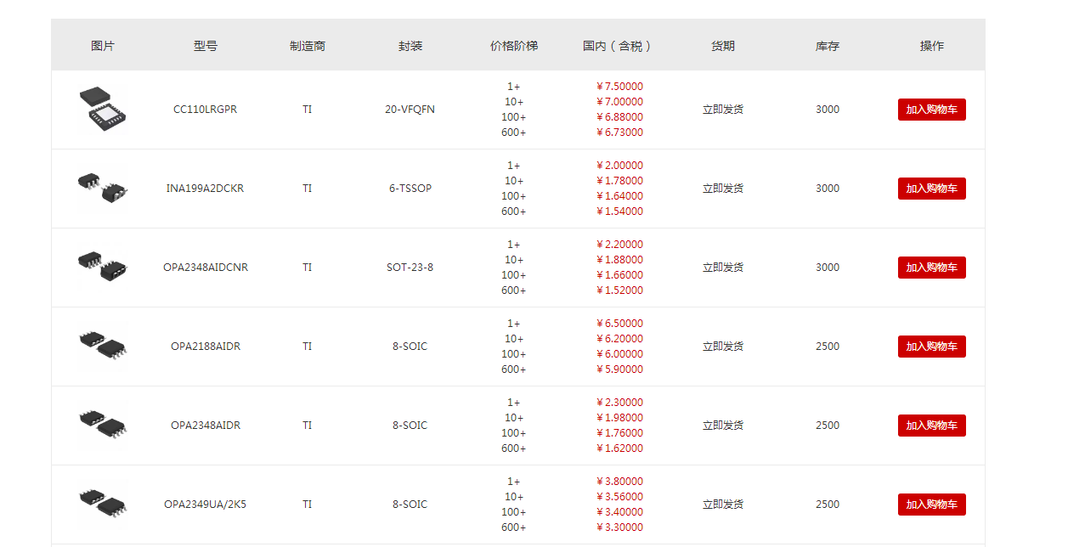View the OPA2188AIDR chip picture
Image resolution: width=1085 pixels, height=547 pixels.
click(102, 346)
